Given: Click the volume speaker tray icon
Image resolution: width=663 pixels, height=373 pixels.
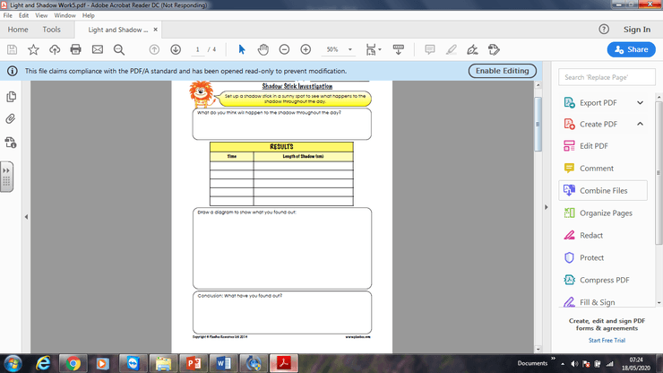Looking at the screenshot, I should coord(574,364).
